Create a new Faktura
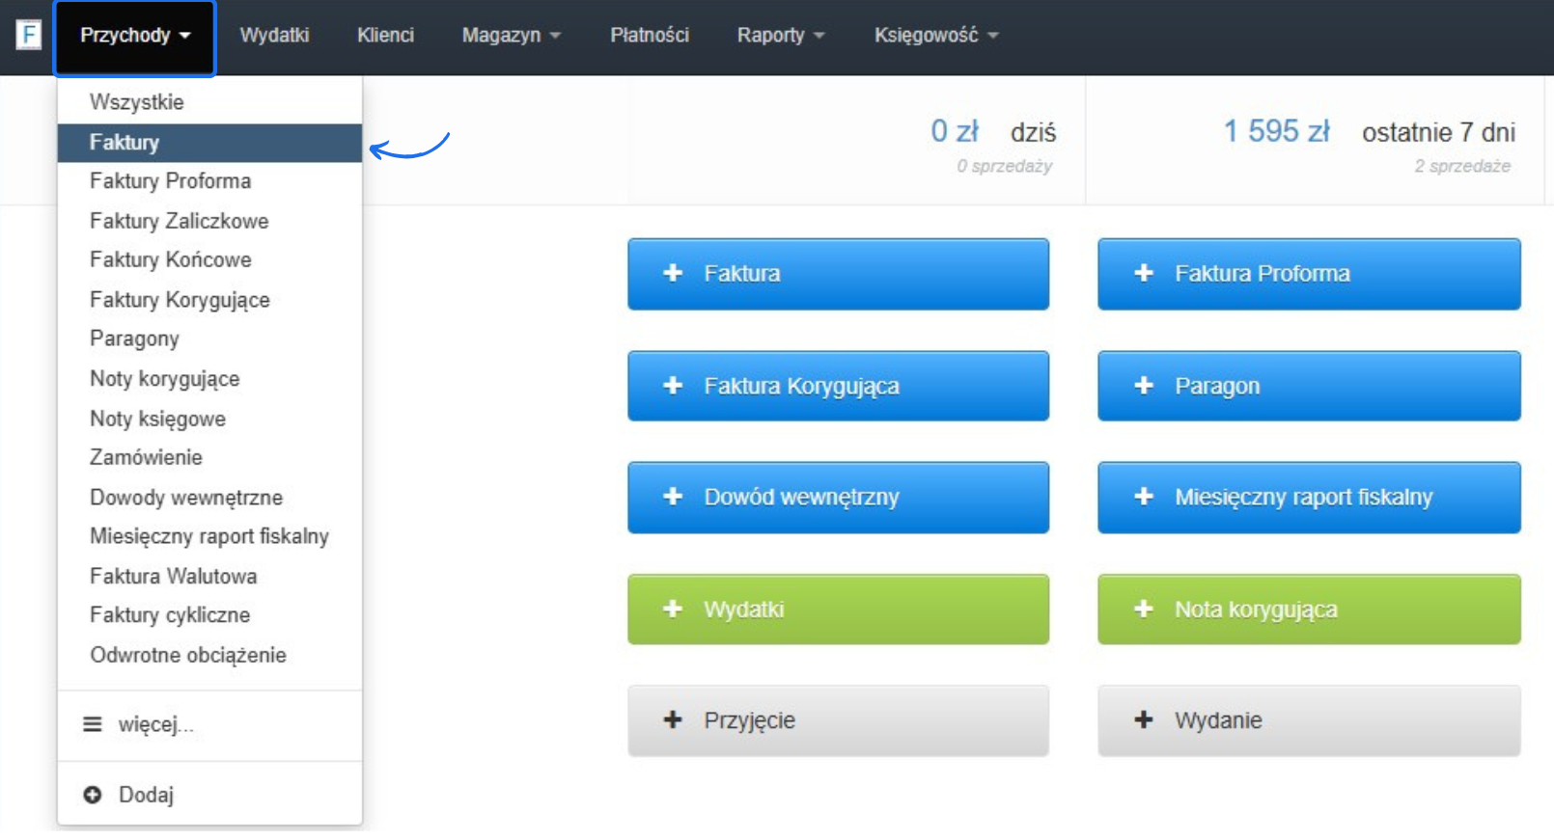 (x=838, y=274)
